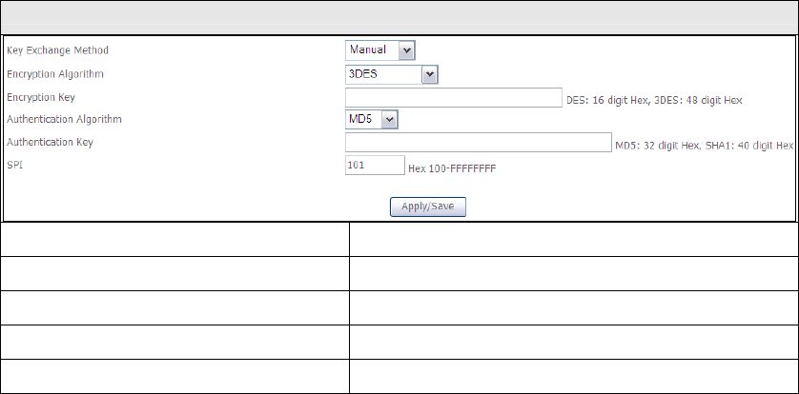
Task: Click the Hex 100-FFFFFFFF range hint
Action: 452,168
